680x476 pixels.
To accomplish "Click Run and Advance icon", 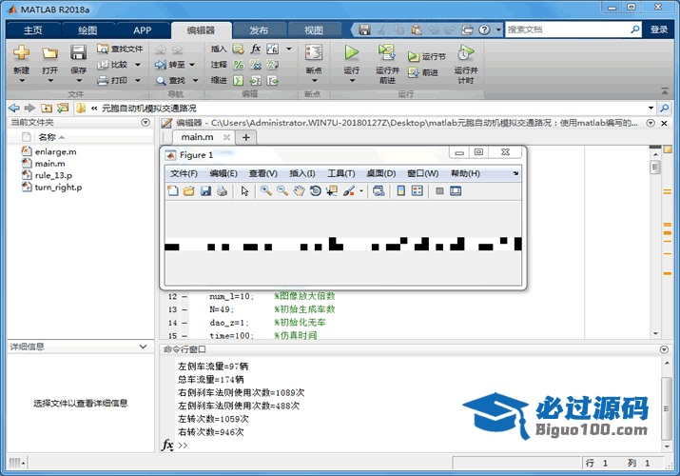I will [386, 52].
